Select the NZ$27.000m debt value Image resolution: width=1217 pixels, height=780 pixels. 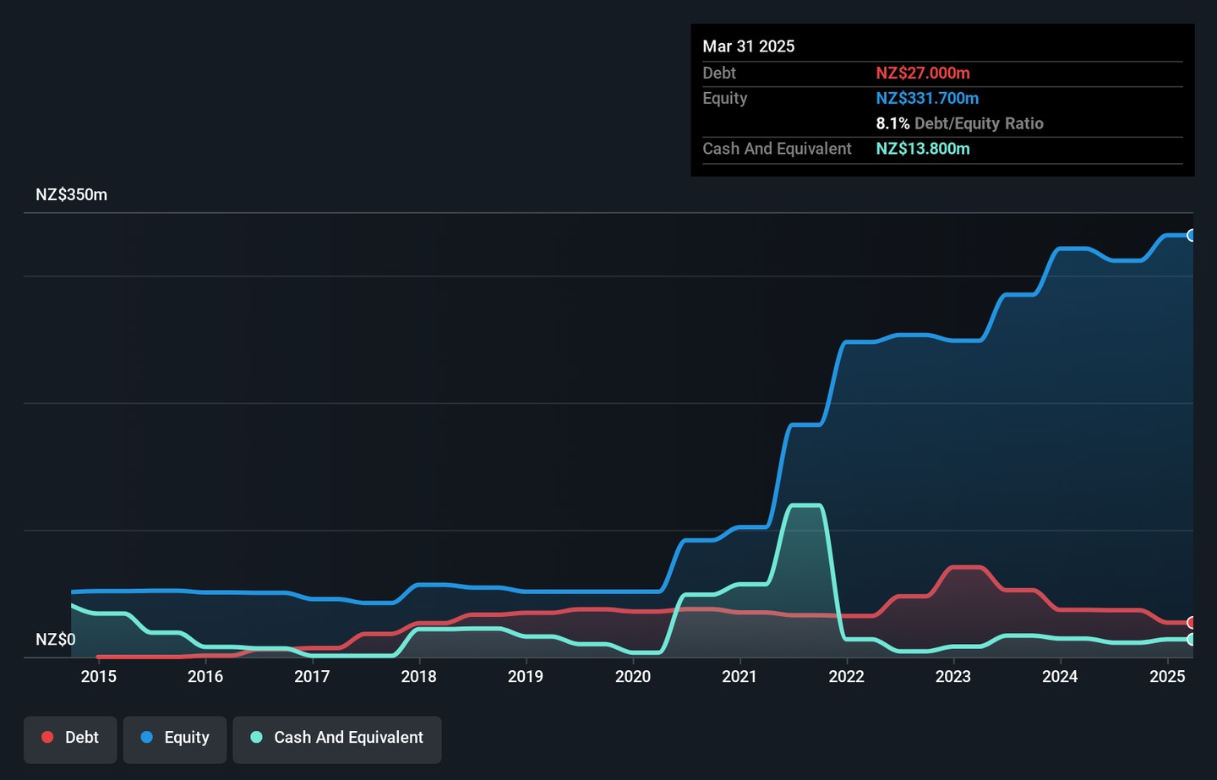click(x=922, y=74)
